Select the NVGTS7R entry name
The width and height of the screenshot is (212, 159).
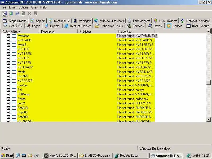pyautogui.click(x=24, y=63)
